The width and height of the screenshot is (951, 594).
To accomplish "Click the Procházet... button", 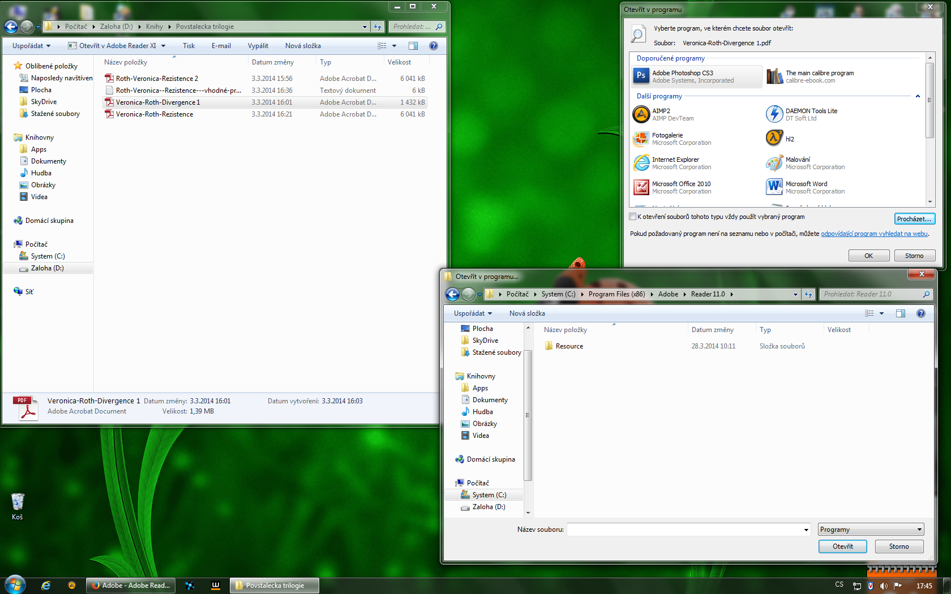I will coord(914,219).
